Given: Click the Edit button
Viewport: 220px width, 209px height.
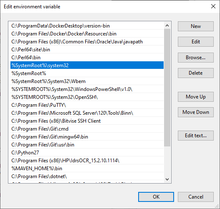Looking at the screenshot, I should pyautogui.click(x=196, y=42).
